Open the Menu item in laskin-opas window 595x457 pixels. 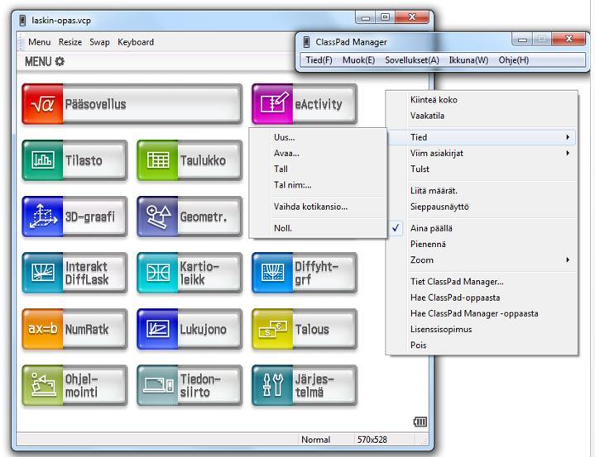point(39,42)
